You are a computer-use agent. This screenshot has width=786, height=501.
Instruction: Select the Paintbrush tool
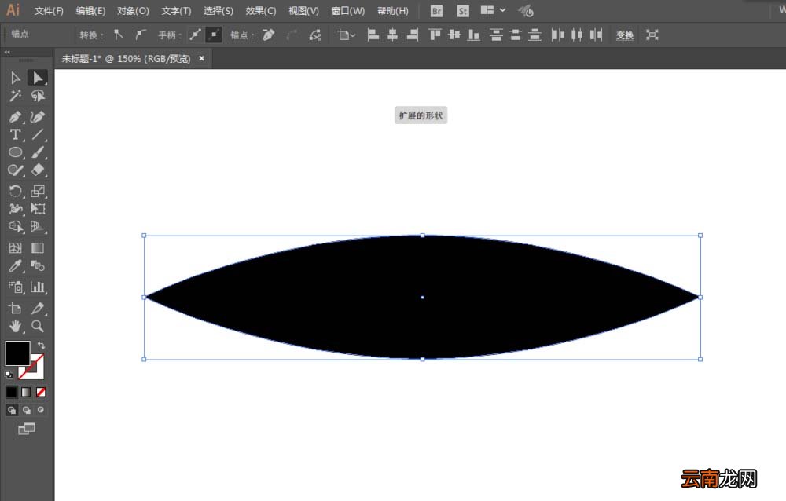(38, 152)
